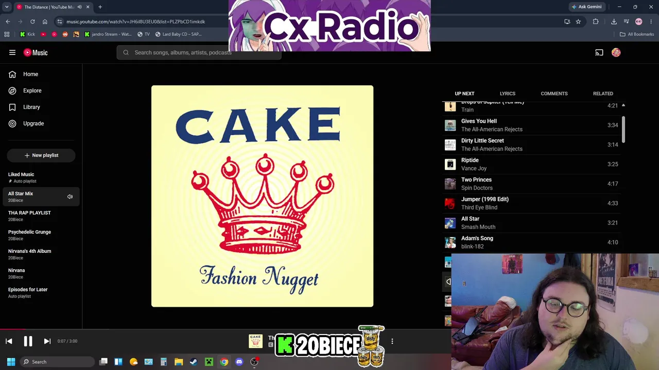This screenshot has height=370, width=659.
Task: Click the Gives You Hell album thumbnail
Action: click(x=450, y=125)
